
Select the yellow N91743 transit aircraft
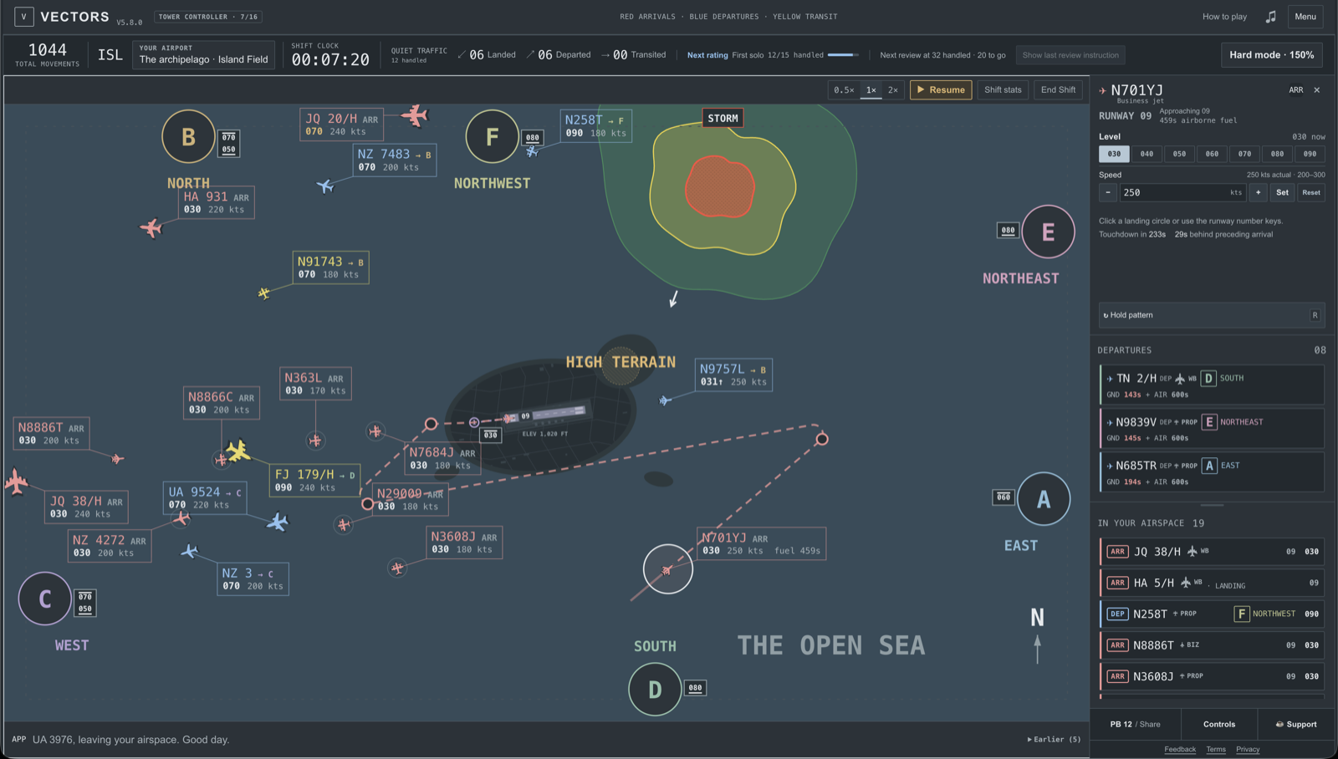(264, 293)
